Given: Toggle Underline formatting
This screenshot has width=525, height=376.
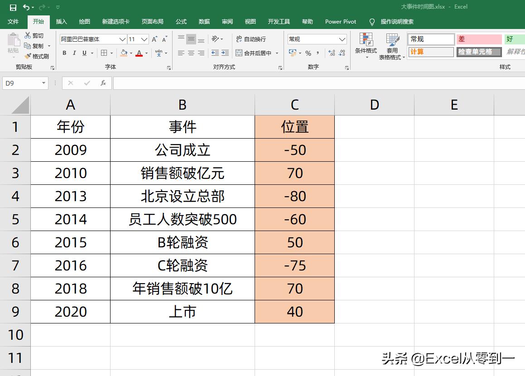Looking at the screenshot, I should coord(85,53).
